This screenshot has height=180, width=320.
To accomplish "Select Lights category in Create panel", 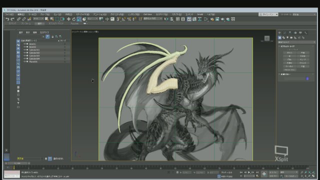I will click(x=287, y=38).
